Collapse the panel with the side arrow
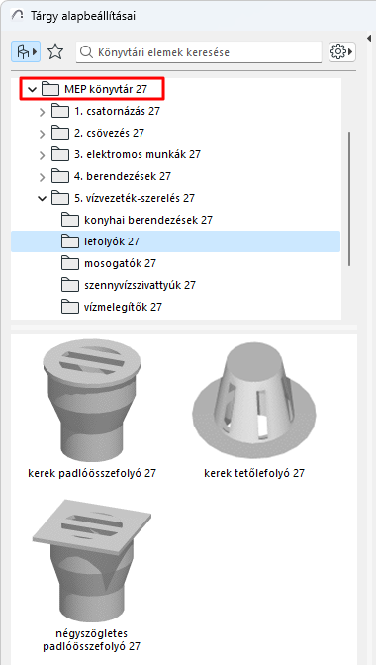376x665 pixels. click(368, 39)
